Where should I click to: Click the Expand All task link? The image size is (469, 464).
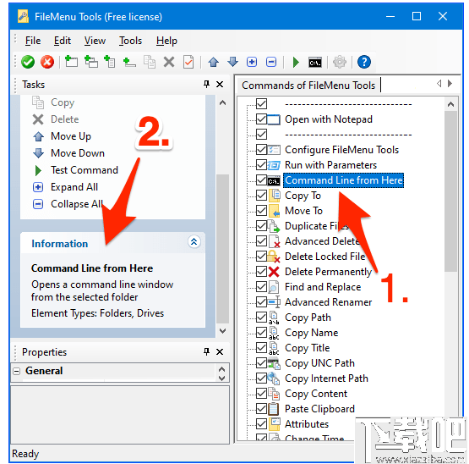(x=74, y=187)
